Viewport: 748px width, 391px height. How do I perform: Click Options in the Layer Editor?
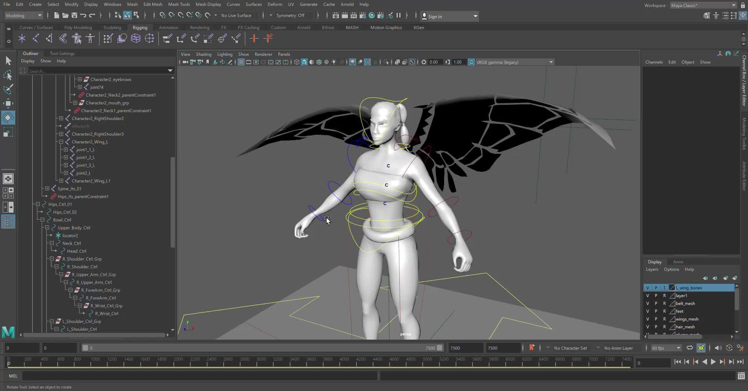(x=671, y=269)
